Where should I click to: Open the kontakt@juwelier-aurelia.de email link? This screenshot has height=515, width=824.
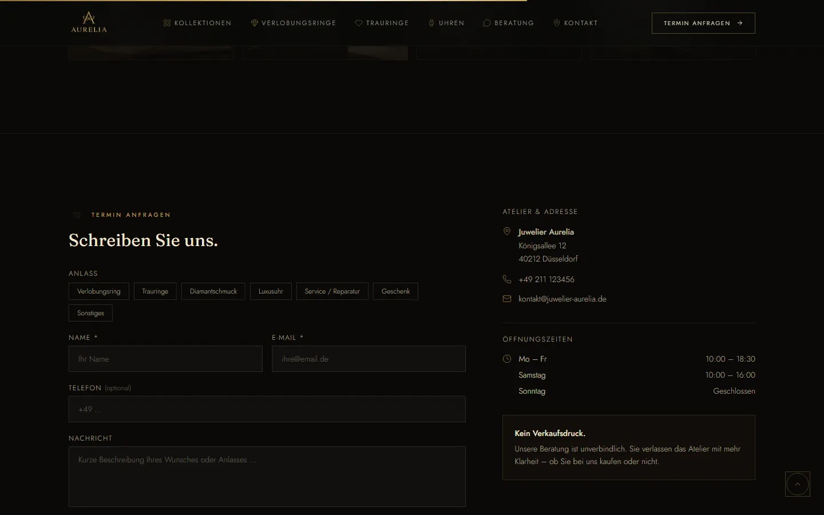(562, 299)
